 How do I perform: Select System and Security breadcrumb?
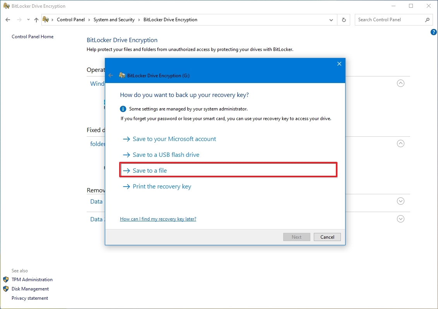(x=114, y=20)
